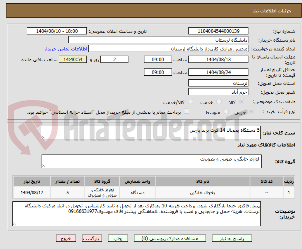Click the یخچال خانگی product name cell
The width and height of the screenshot is (302, 249).
[x=202, y=193]
